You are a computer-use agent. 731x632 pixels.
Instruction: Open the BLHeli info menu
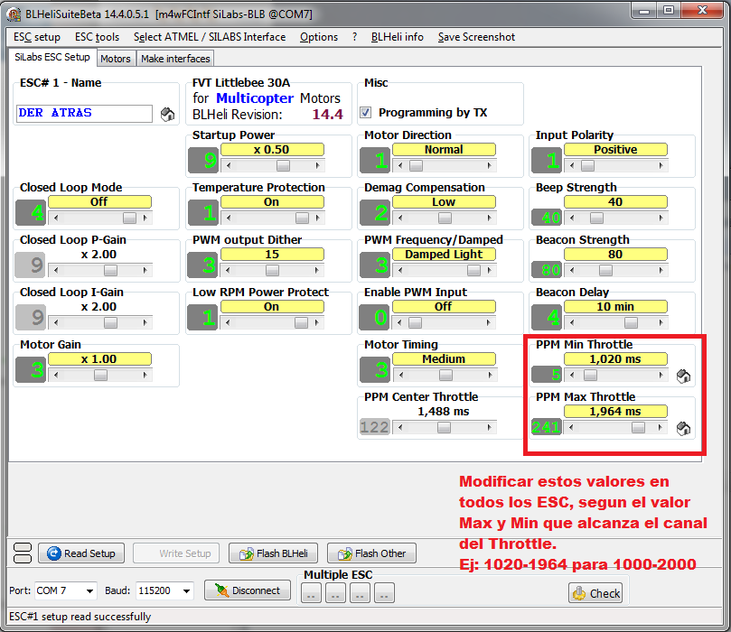coord(398,37)
